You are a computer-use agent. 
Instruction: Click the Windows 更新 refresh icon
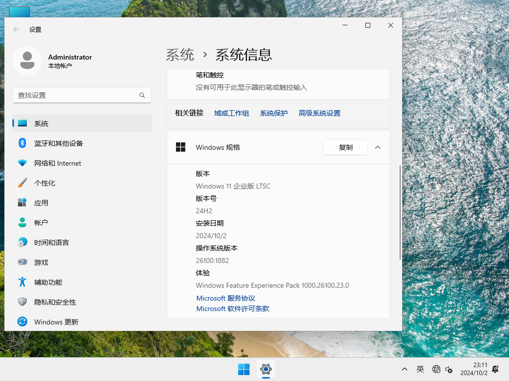[x=22, y=321]
